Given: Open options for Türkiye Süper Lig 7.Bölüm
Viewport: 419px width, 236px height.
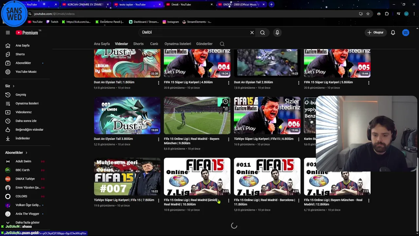Looking at the screenshot, I should 159,201.
